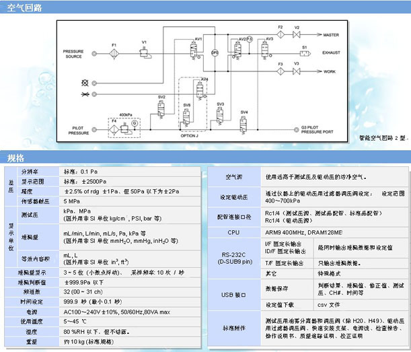
Task: Click the S1 exhaust silencer symbol
Action: tap(304, 52)
